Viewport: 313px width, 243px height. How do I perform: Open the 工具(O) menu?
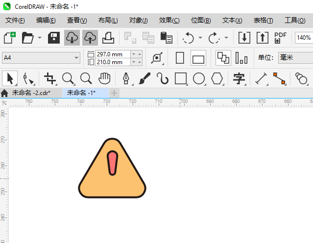pyautogui.click(x=295, y=21)
